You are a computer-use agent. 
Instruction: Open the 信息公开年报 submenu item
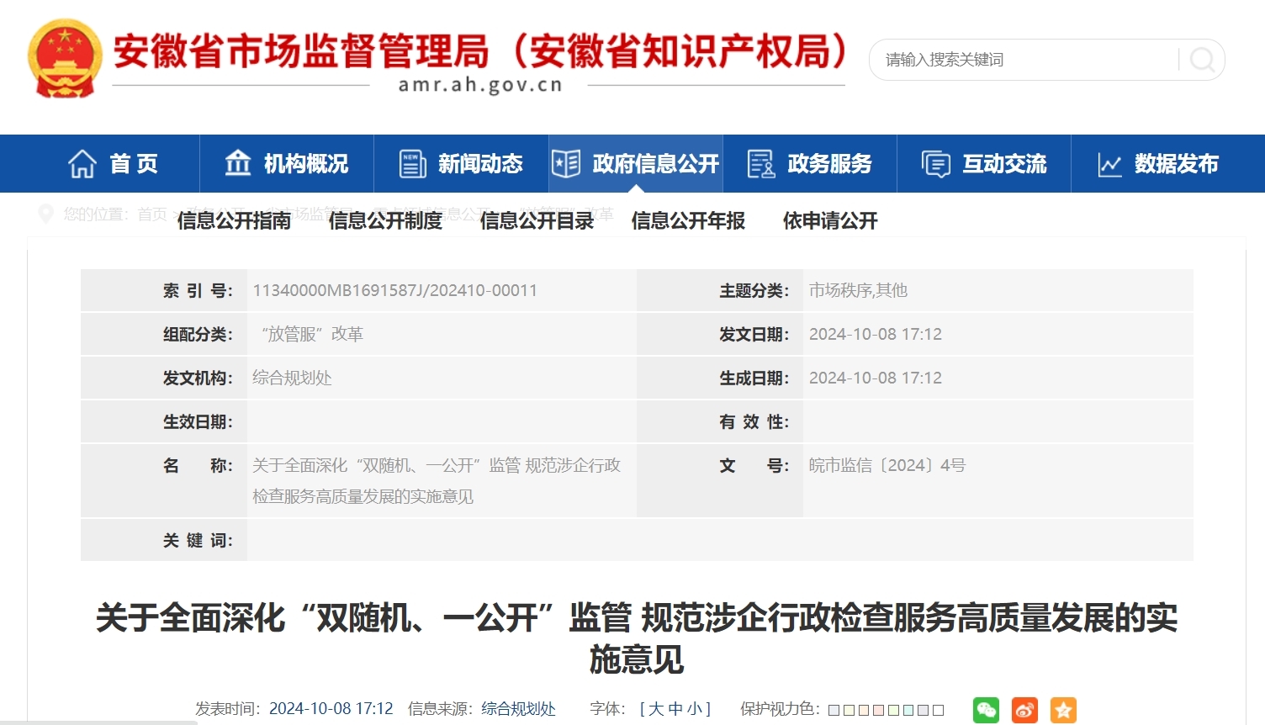[688, 220]
